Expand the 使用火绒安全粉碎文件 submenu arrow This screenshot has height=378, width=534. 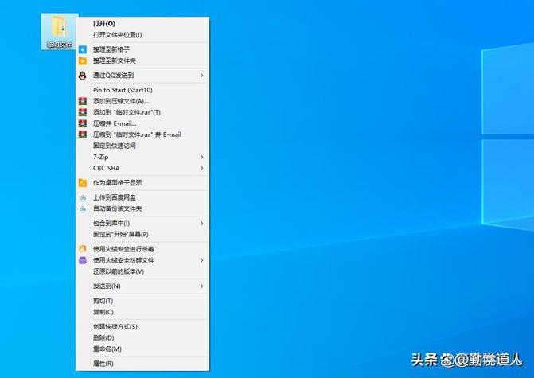click(202, 260)
